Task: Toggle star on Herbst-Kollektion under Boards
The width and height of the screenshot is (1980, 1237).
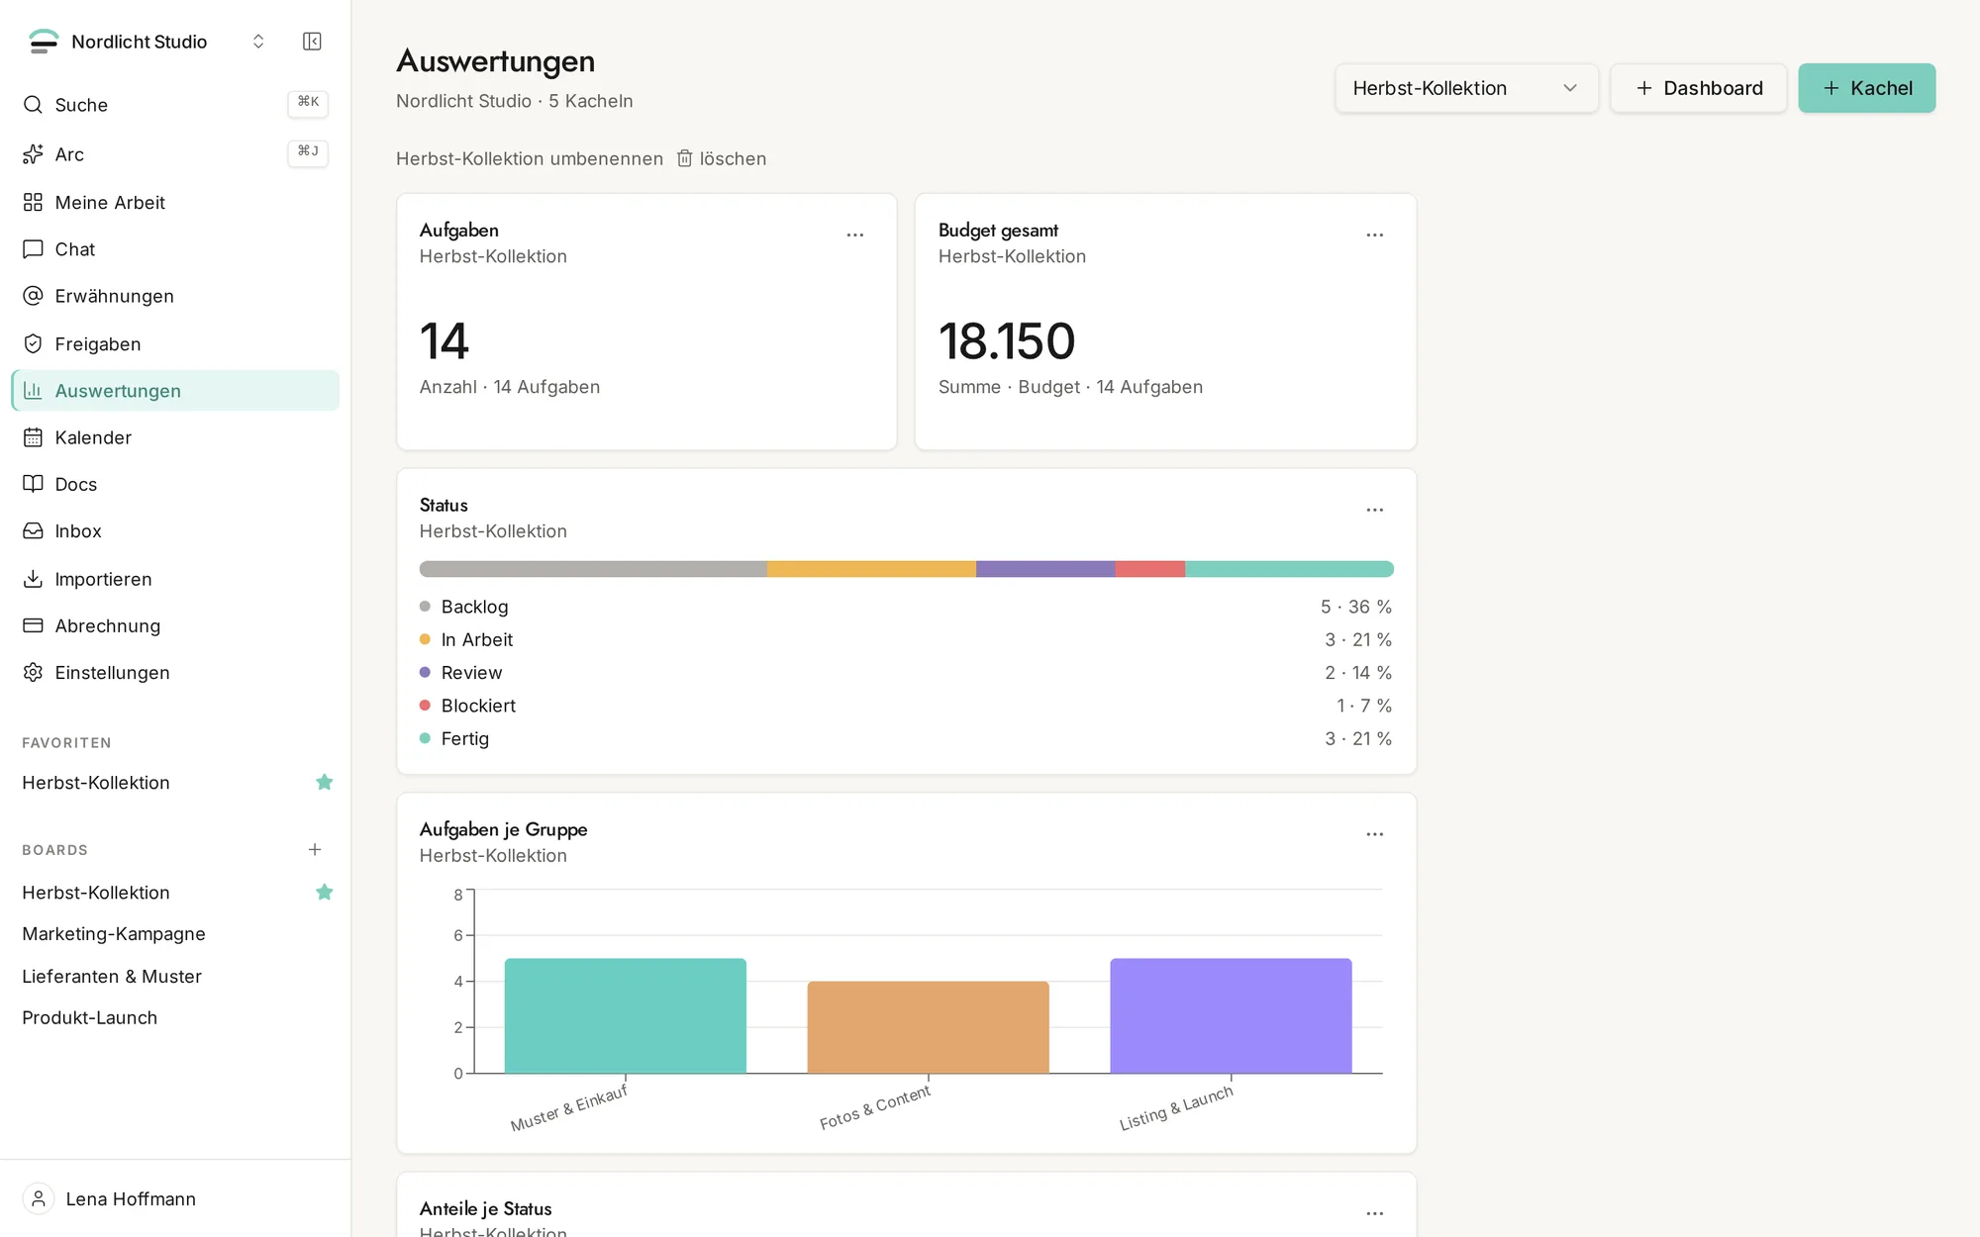Action: click(324, 893)
